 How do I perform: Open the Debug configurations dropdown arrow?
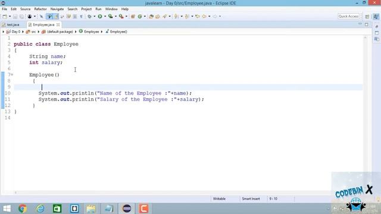tap(95, 17)
